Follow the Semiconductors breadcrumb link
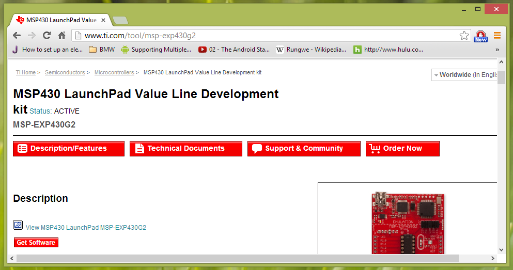The image size is (513, 270). [x=65, y=73]
